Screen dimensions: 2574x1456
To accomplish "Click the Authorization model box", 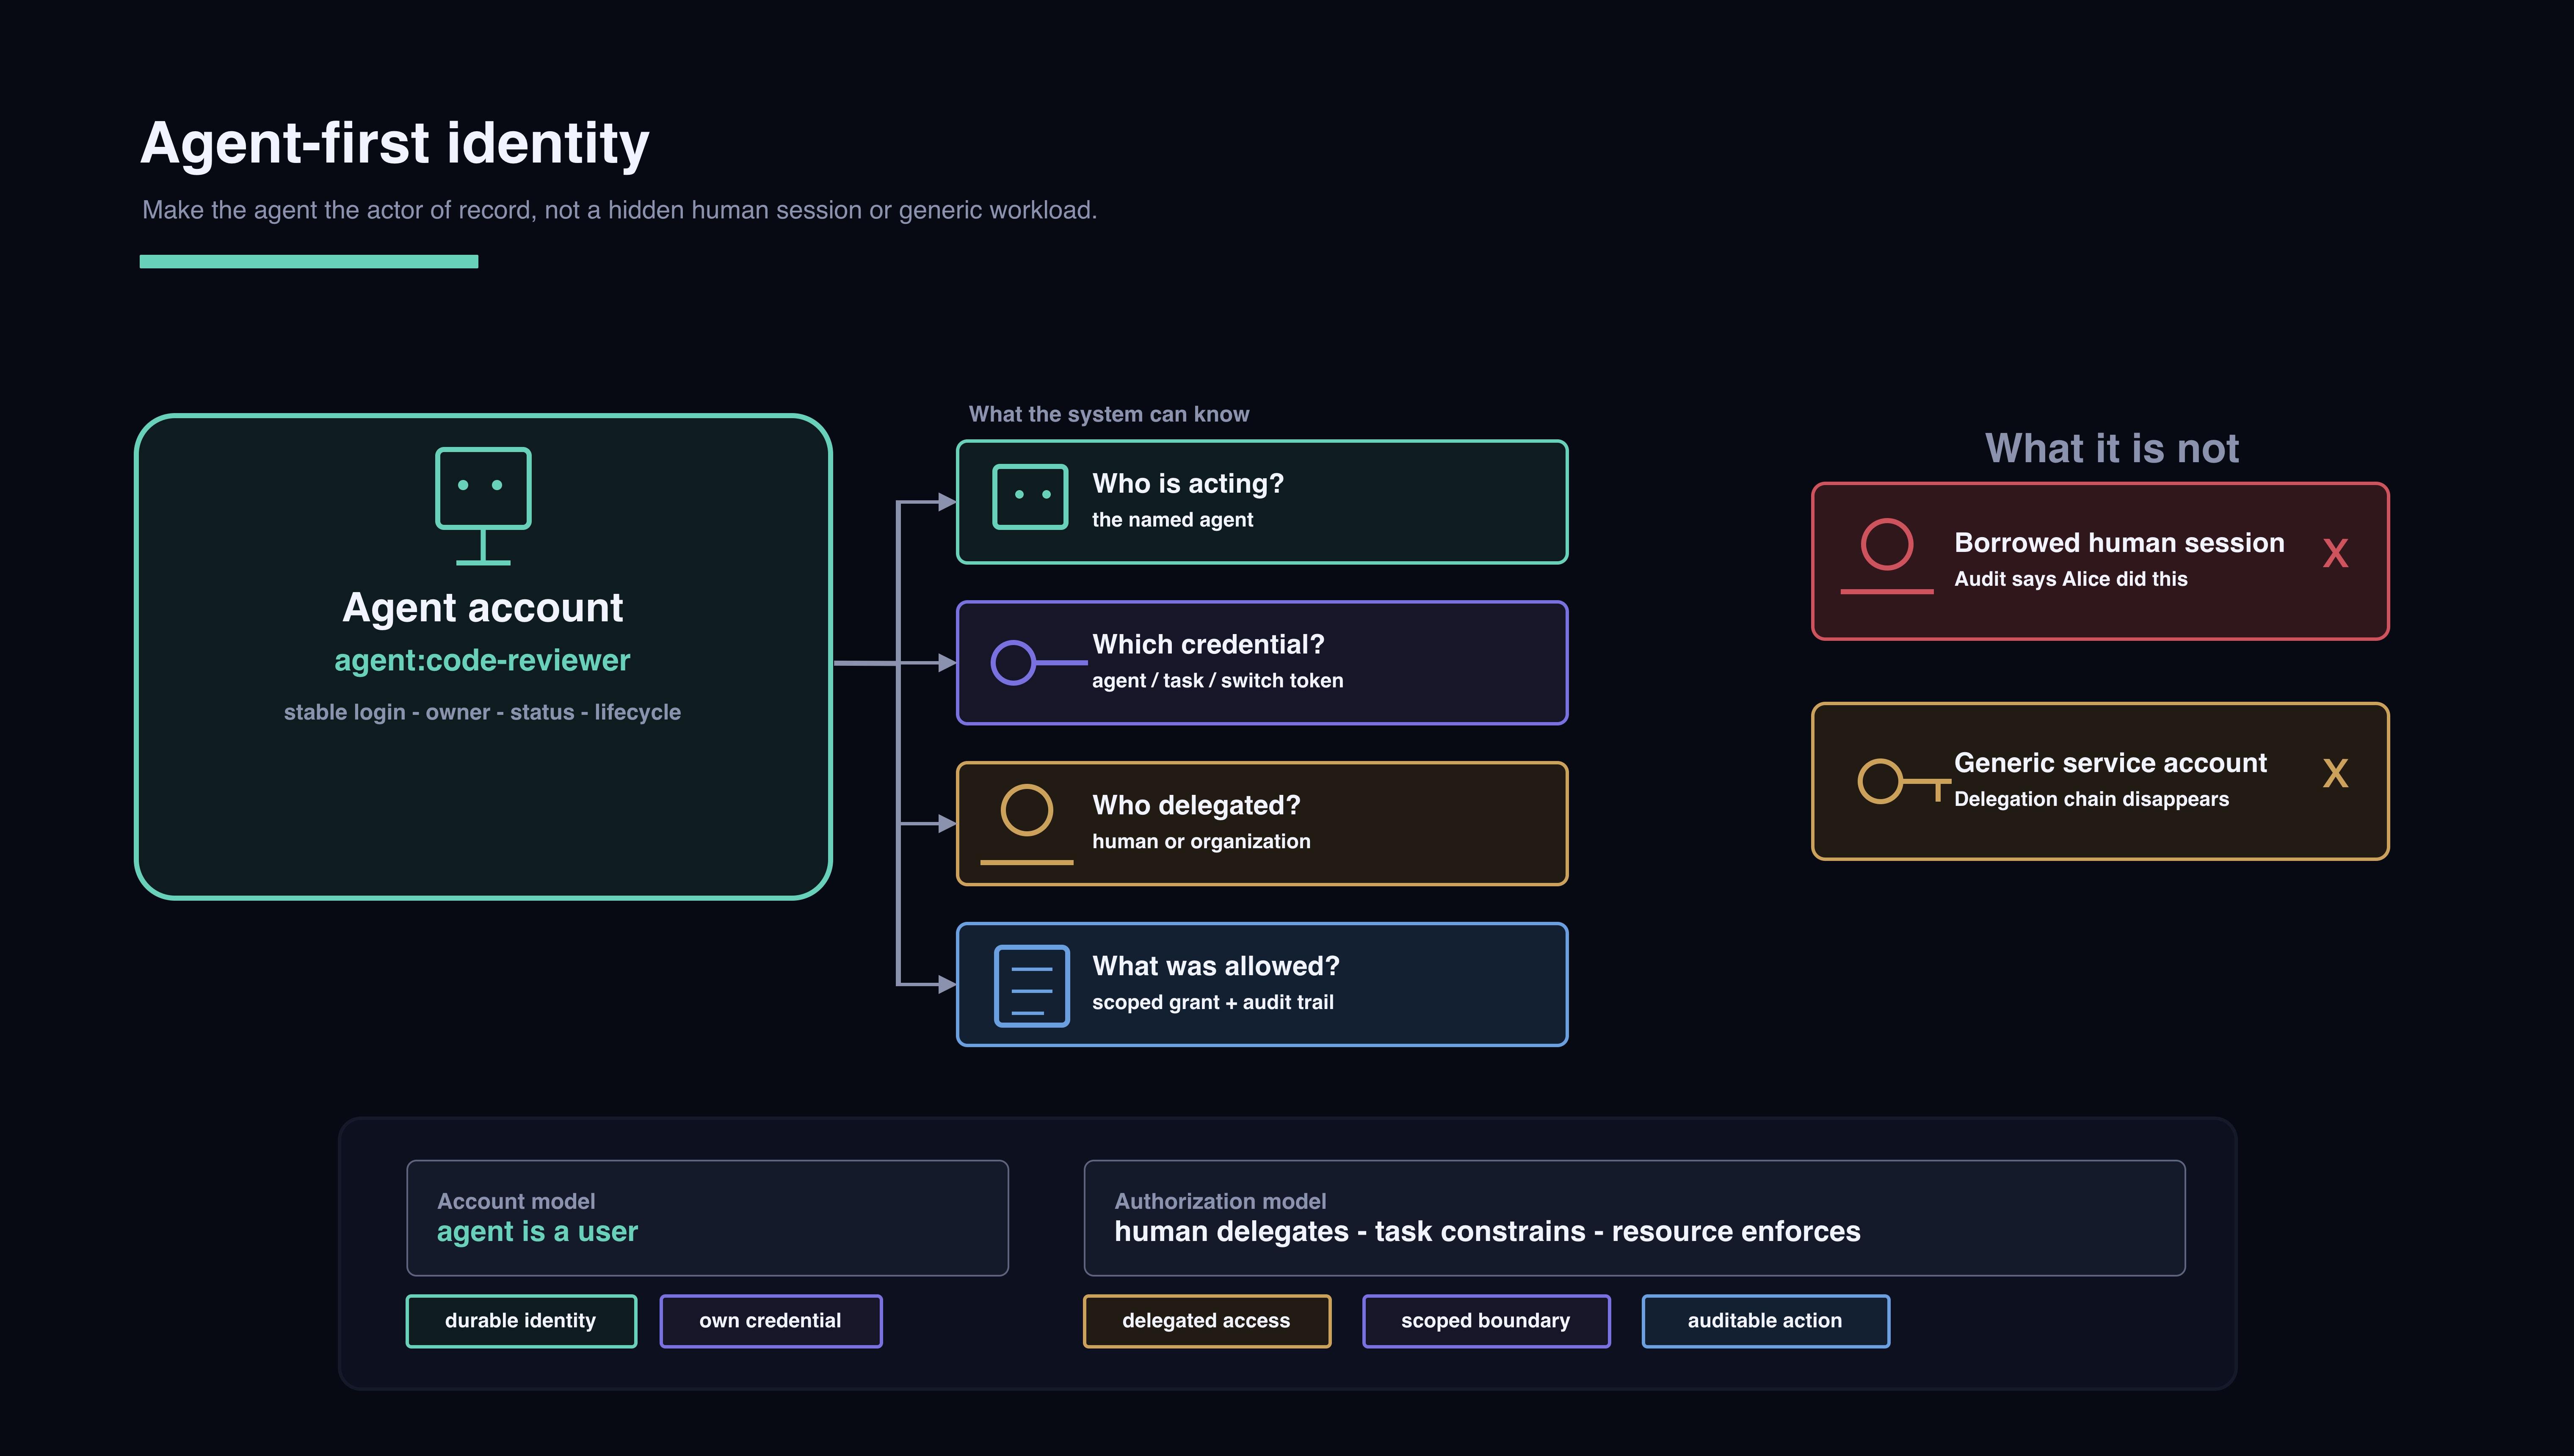I will click(x=1634, y=1218).
